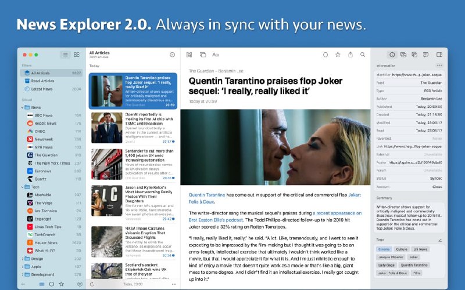Edit tags with the pencil icon

[x=439, y=240]
